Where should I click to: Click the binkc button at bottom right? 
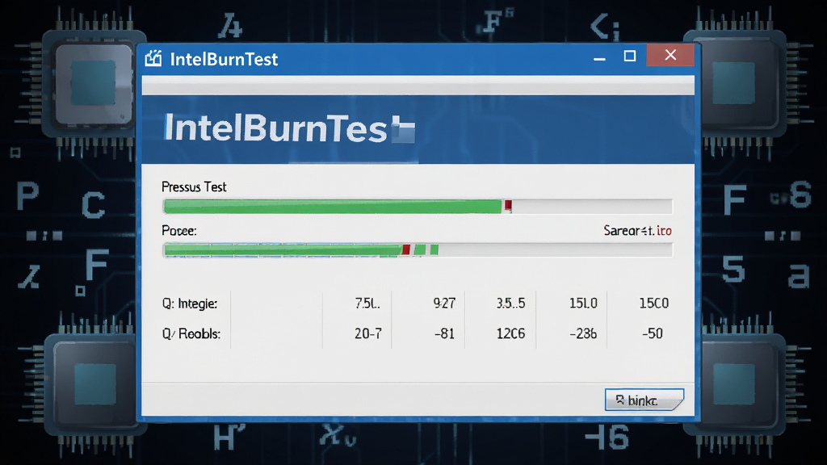click(644, 400)
